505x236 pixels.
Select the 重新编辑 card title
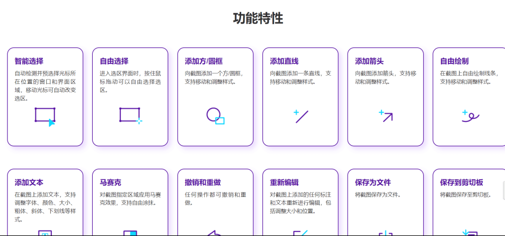point(284,183)
